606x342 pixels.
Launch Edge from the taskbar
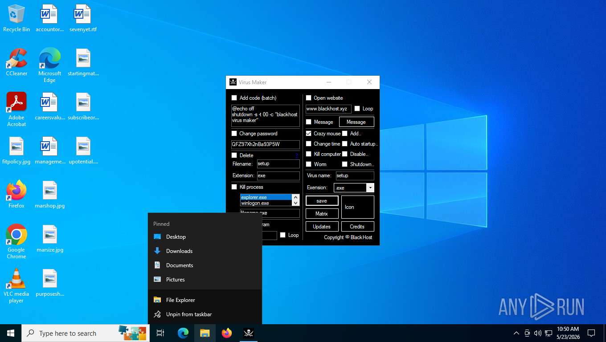[183, 333]
